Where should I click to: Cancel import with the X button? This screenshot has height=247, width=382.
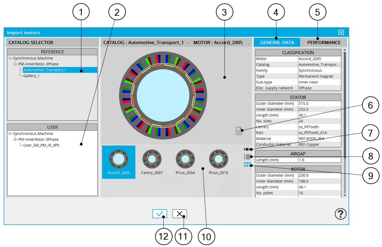[x=180, y=214]
